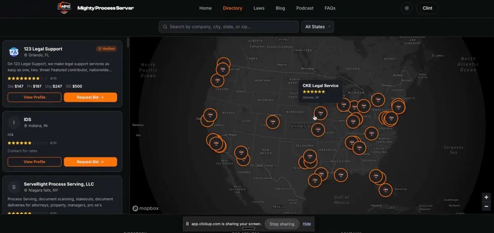This screenshot has width=494, height=233.
Task: Click the Iowa marker under CKE tooltip
Action: [320, 113]
